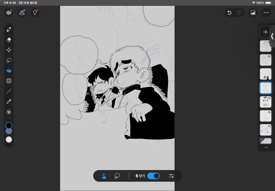
Task: Select the straight Line tool
Action: tap(9, 91)
